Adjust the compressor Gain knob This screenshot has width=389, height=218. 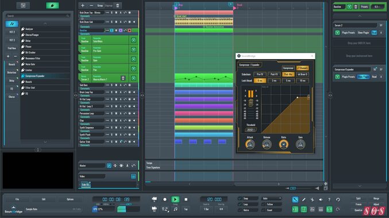(300, 145)
